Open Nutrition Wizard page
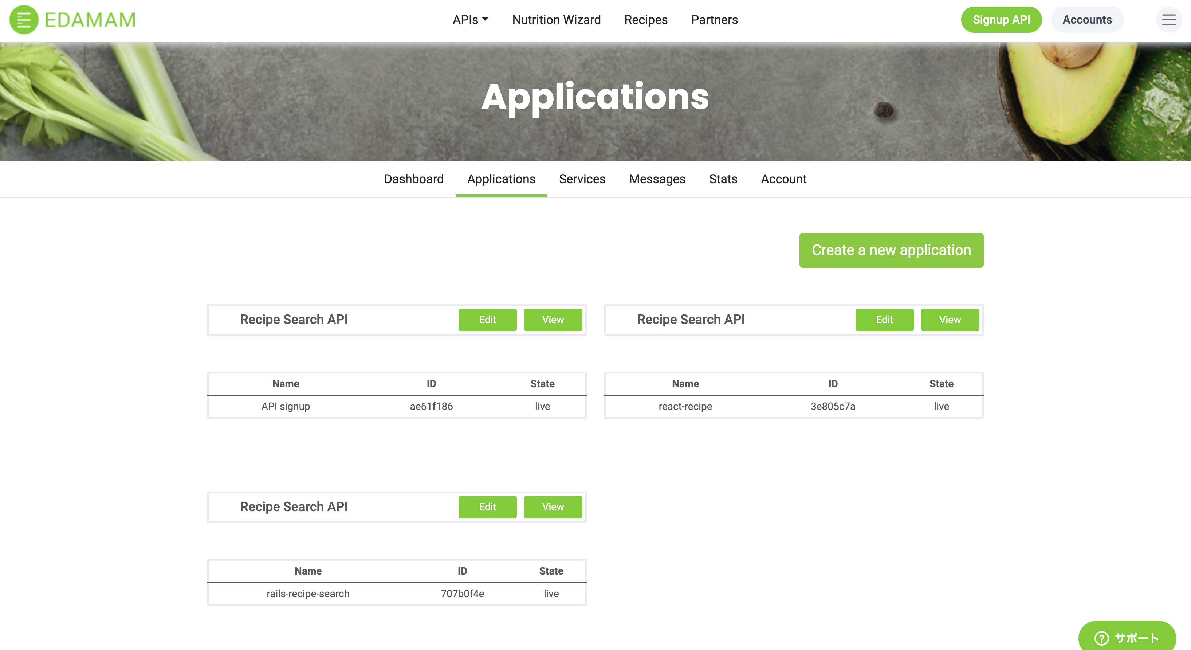Image resolution: width=1191 pixels, height=650 pixels. point(556,20)
